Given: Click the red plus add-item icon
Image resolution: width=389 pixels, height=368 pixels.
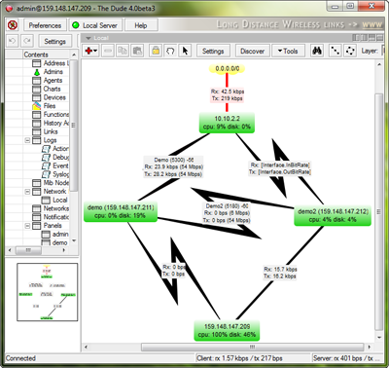Looking at the screenshot, I should pos(90,51).
